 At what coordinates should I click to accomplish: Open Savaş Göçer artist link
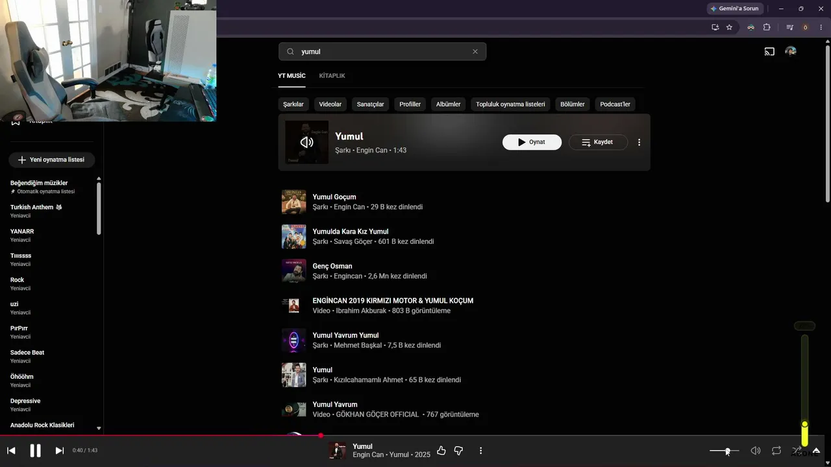353,241
